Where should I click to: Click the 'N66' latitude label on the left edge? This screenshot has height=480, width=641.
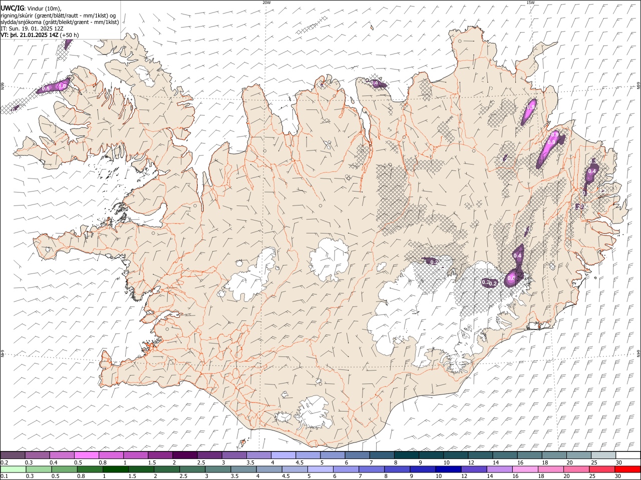[x=3, y=86]
